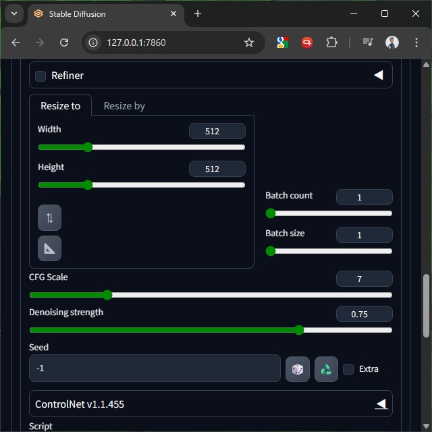Click the dice icon to randomize seed
The width and height of the screenshot is (432, 432).
[298, 369]
